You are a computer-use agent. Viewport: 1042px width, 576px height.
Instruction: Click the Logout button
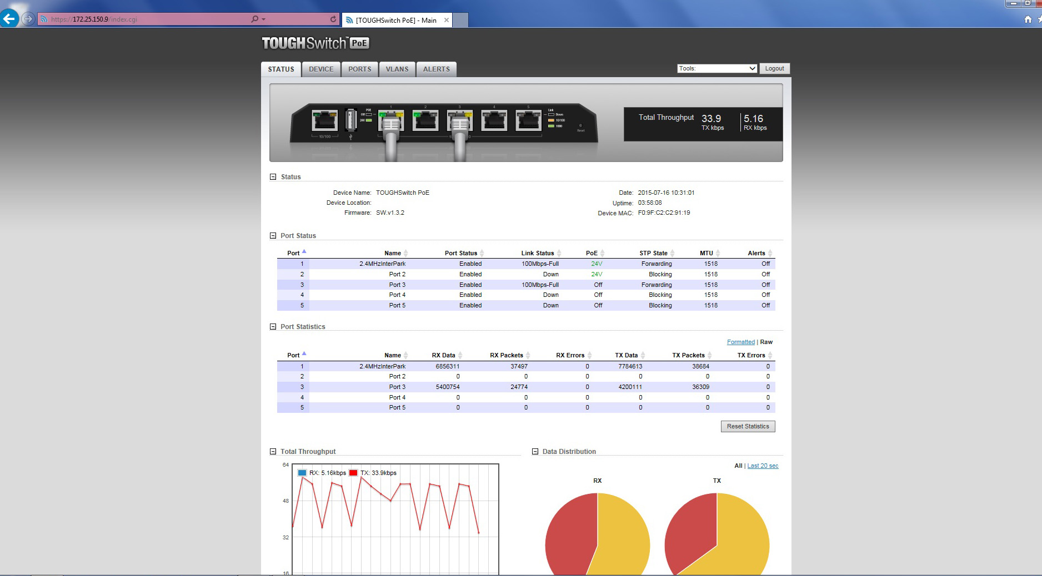pyautogui.click(x=774, y=68)
